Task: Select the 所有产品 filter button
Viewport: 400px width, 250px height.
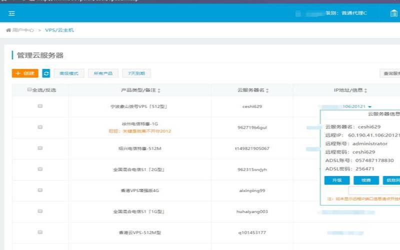Action: tap(103, 73)
